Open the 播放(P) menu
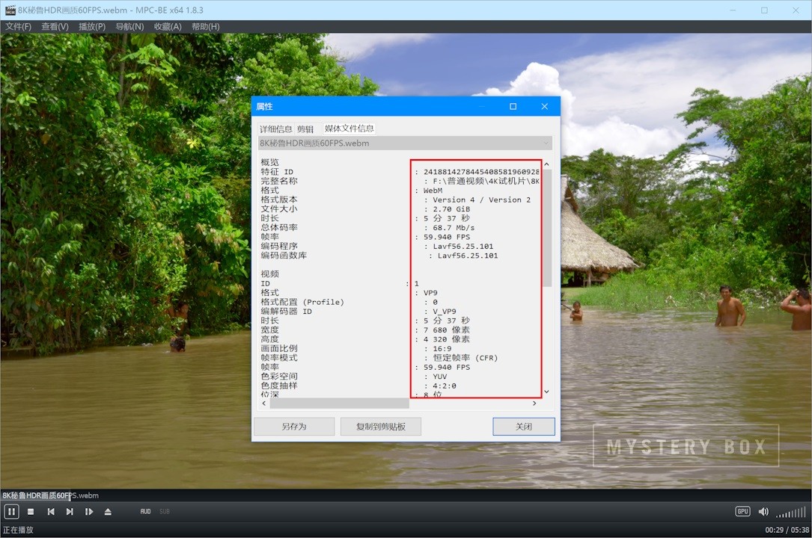The width and height of the screenshot is (812, 538). pyautogui.click(x=92, y=26)
